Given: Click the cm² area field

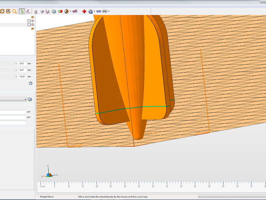Looking at the screenshot, I should coord(13,117).
